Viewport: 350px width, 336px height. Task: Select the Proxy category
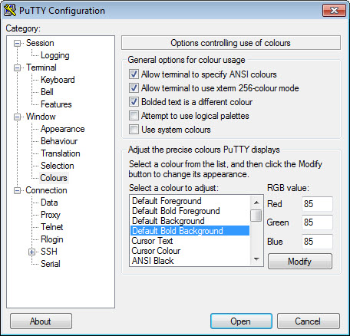click(51, 215)
